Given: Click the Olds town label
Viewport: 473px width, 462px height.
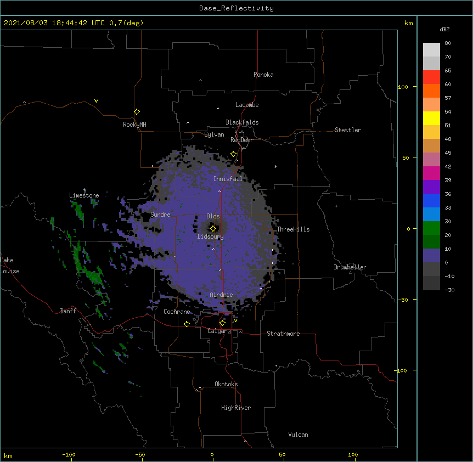Looking at the screenshot, I should pos(213,216).
